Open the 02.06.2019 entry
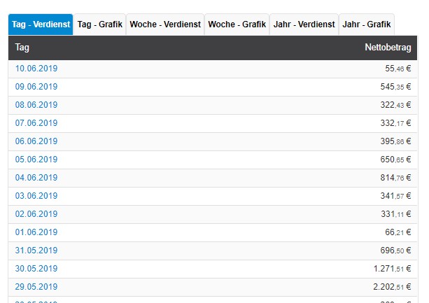Screen dimensions: 429x303 click(36, 214)
